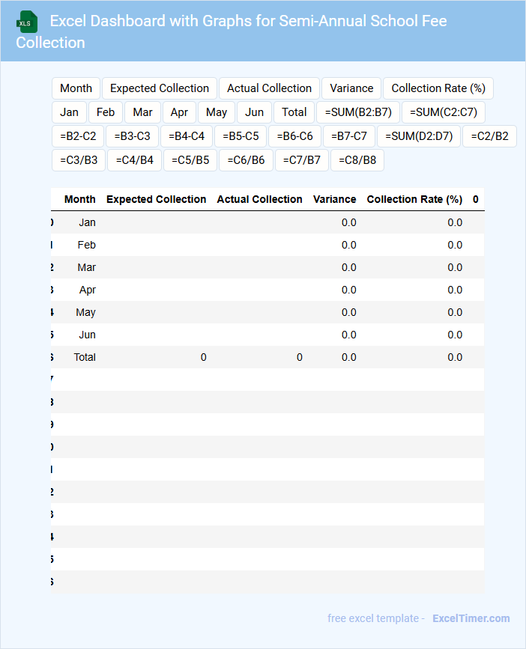The width and height of the screenshot is (526, 649).
Task: Click the 'Jun' tag chip
Action: [254, 112]
